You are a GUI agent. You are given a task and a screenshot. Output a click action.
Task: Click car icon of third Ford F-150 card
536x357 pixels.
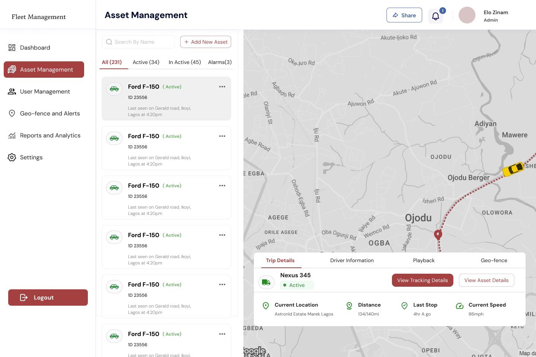click(114, 188)
